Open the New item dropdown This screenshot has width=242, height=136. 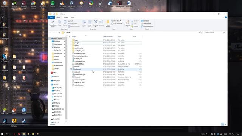tap(116, 21)
